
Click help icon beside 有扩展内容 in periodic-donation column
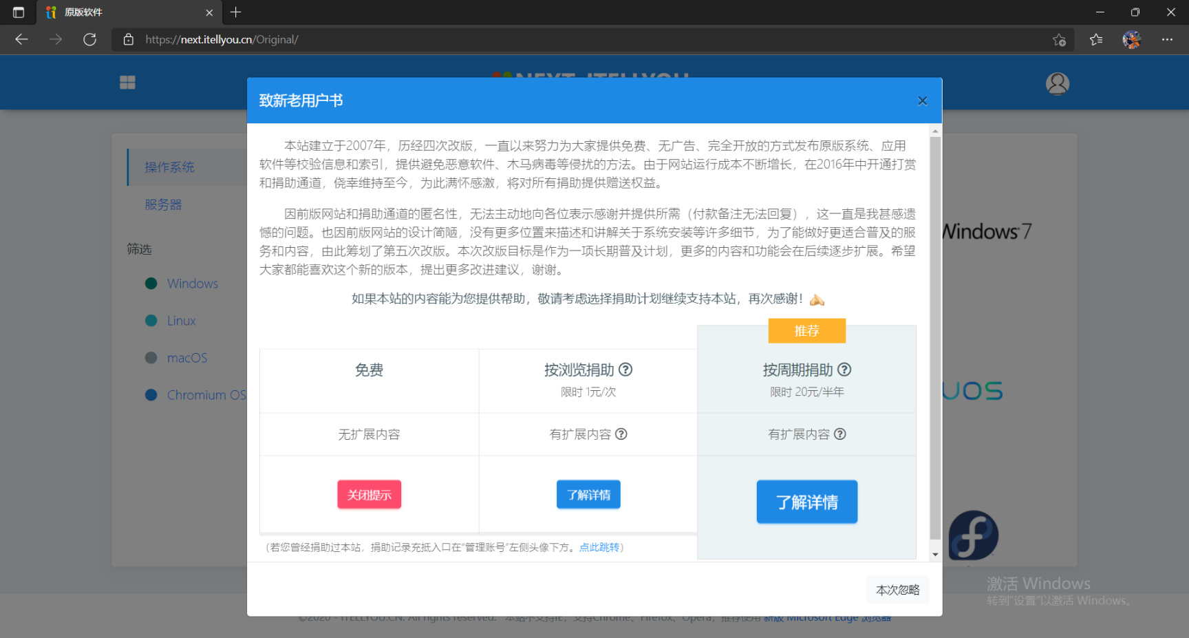840,434
